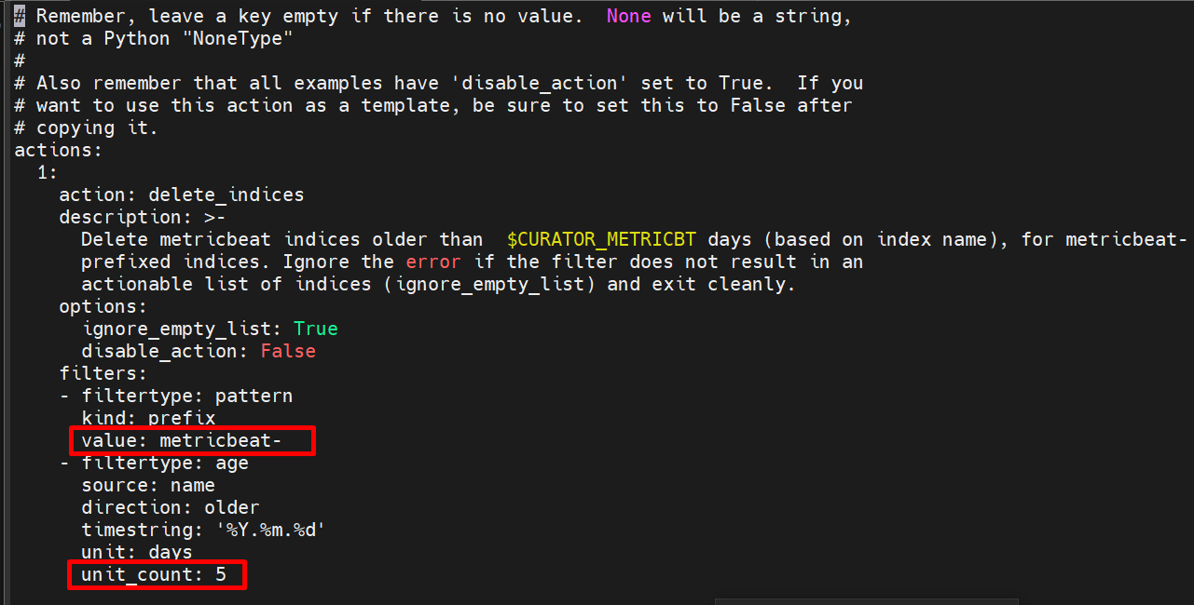Place cursor on 'kind: prefix' line
This screenshot has width=1194, height=605.
(148, 418)
